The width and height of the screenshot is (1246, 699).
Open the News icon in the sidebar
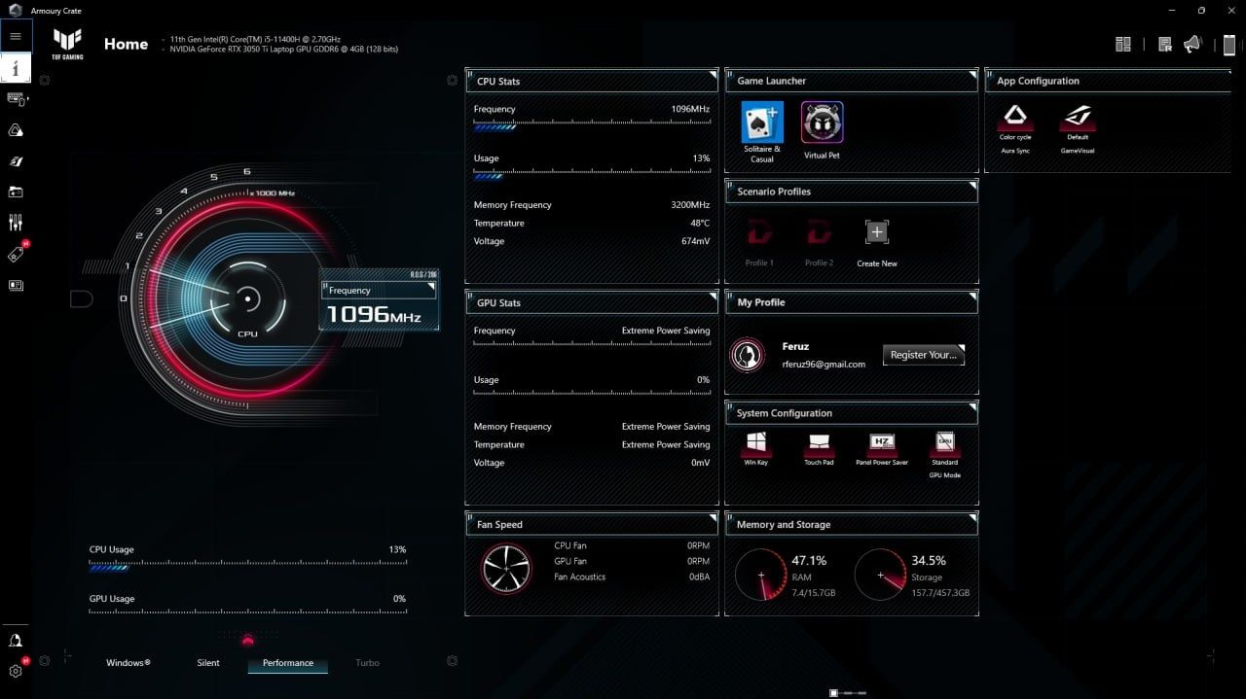(x=16, y=286)
